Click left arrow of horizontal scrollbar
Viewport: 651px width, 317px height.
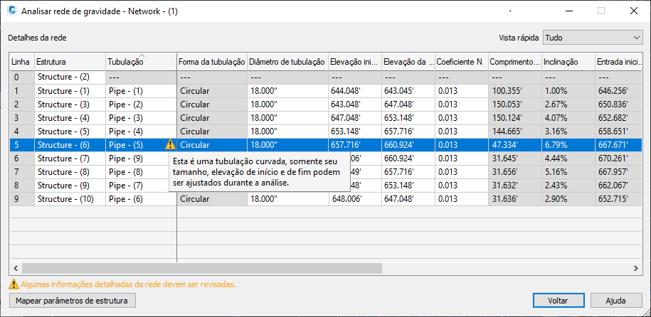(x=14, y=268)
